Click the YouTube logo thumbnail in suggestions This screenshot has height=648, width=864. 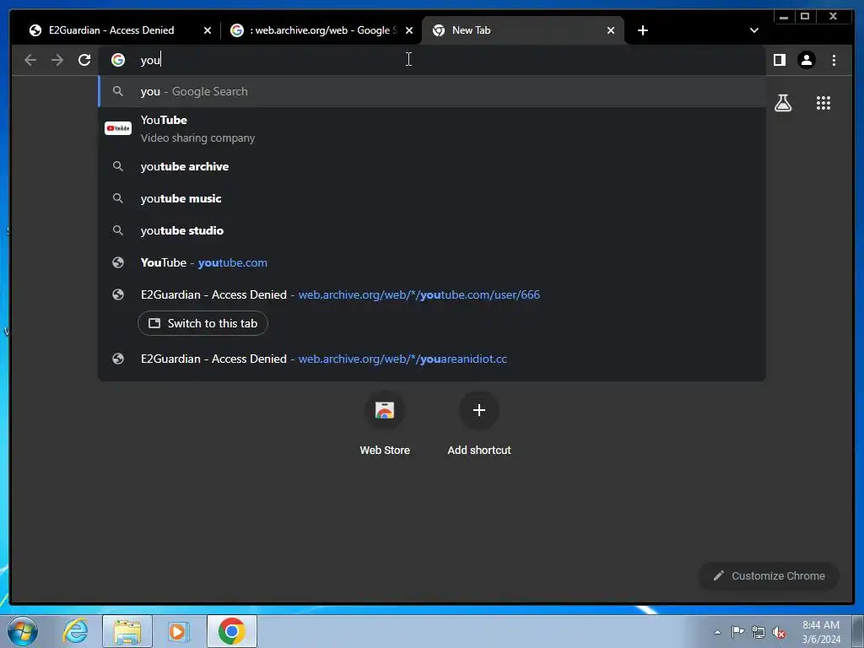point(118,128)
